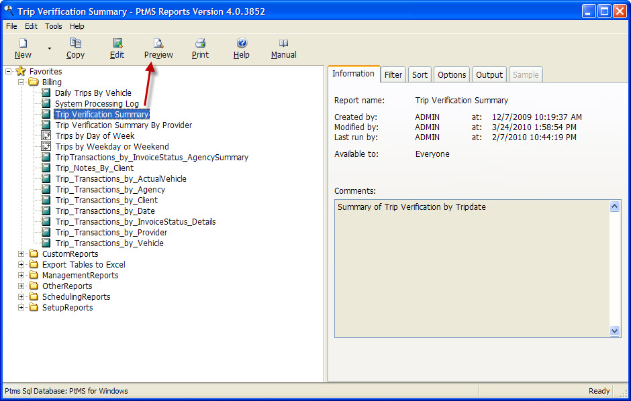Click the 'Ready' status bar text

coord(599,391)
